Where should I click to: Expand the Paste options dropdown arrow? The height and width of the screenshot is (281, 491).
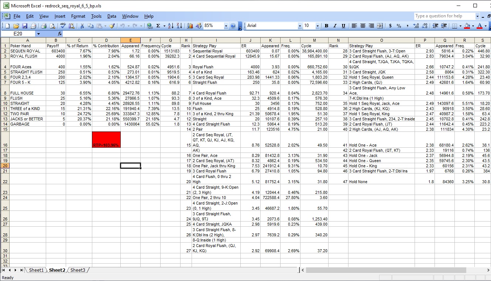point(105,26)
